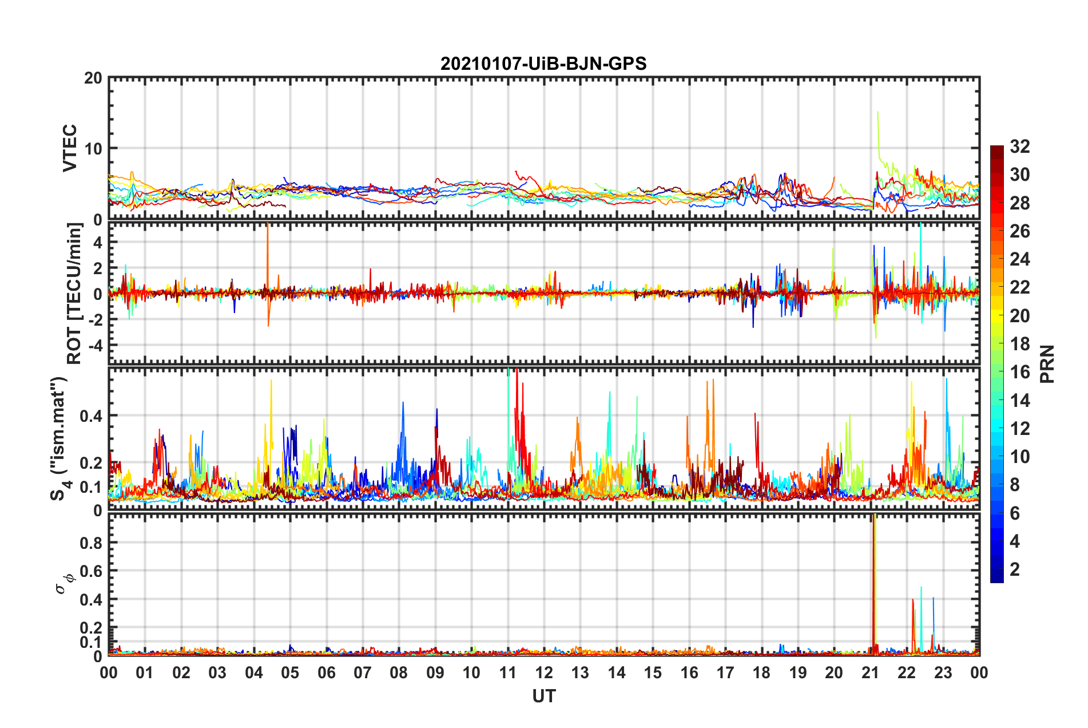1088x728 pixels.
Task: Select the "23" tick on the UT axis
Action: [x=943, y=672]
